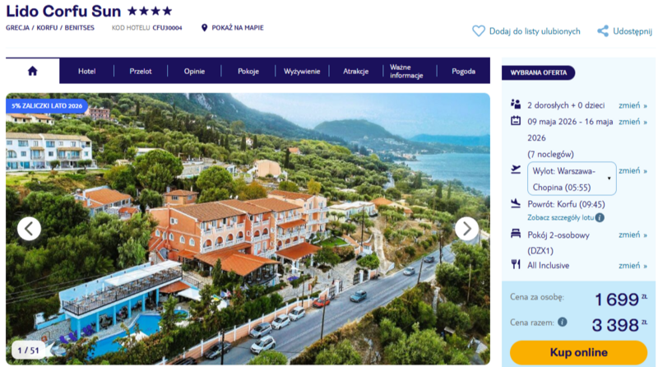Change the All Inclusive board option
658x367 pixels.
(633, 266)
